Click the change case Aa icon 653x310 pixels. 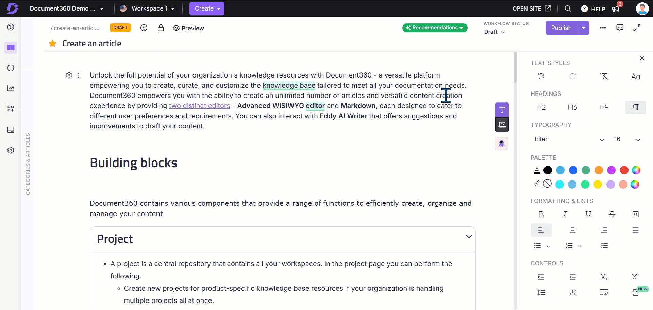[x=636, y=76]
